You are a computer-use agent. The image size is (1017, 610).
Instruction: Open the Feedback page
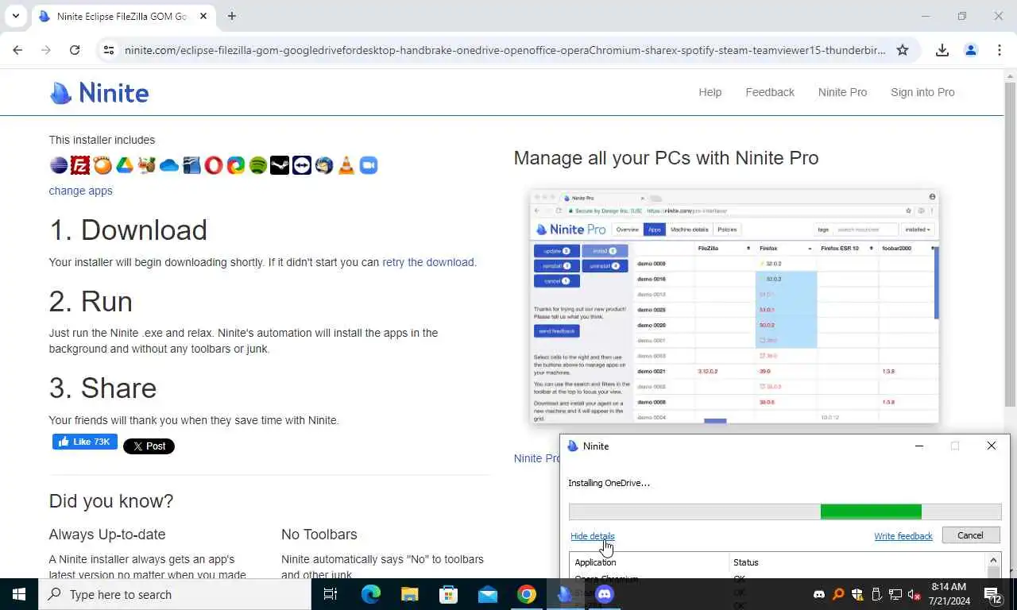(x=770, y=92)
